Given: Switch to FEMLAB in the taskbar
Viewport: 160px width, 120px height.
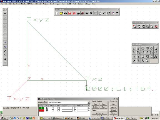Looking at the screenshot, I should coord(82,118).
